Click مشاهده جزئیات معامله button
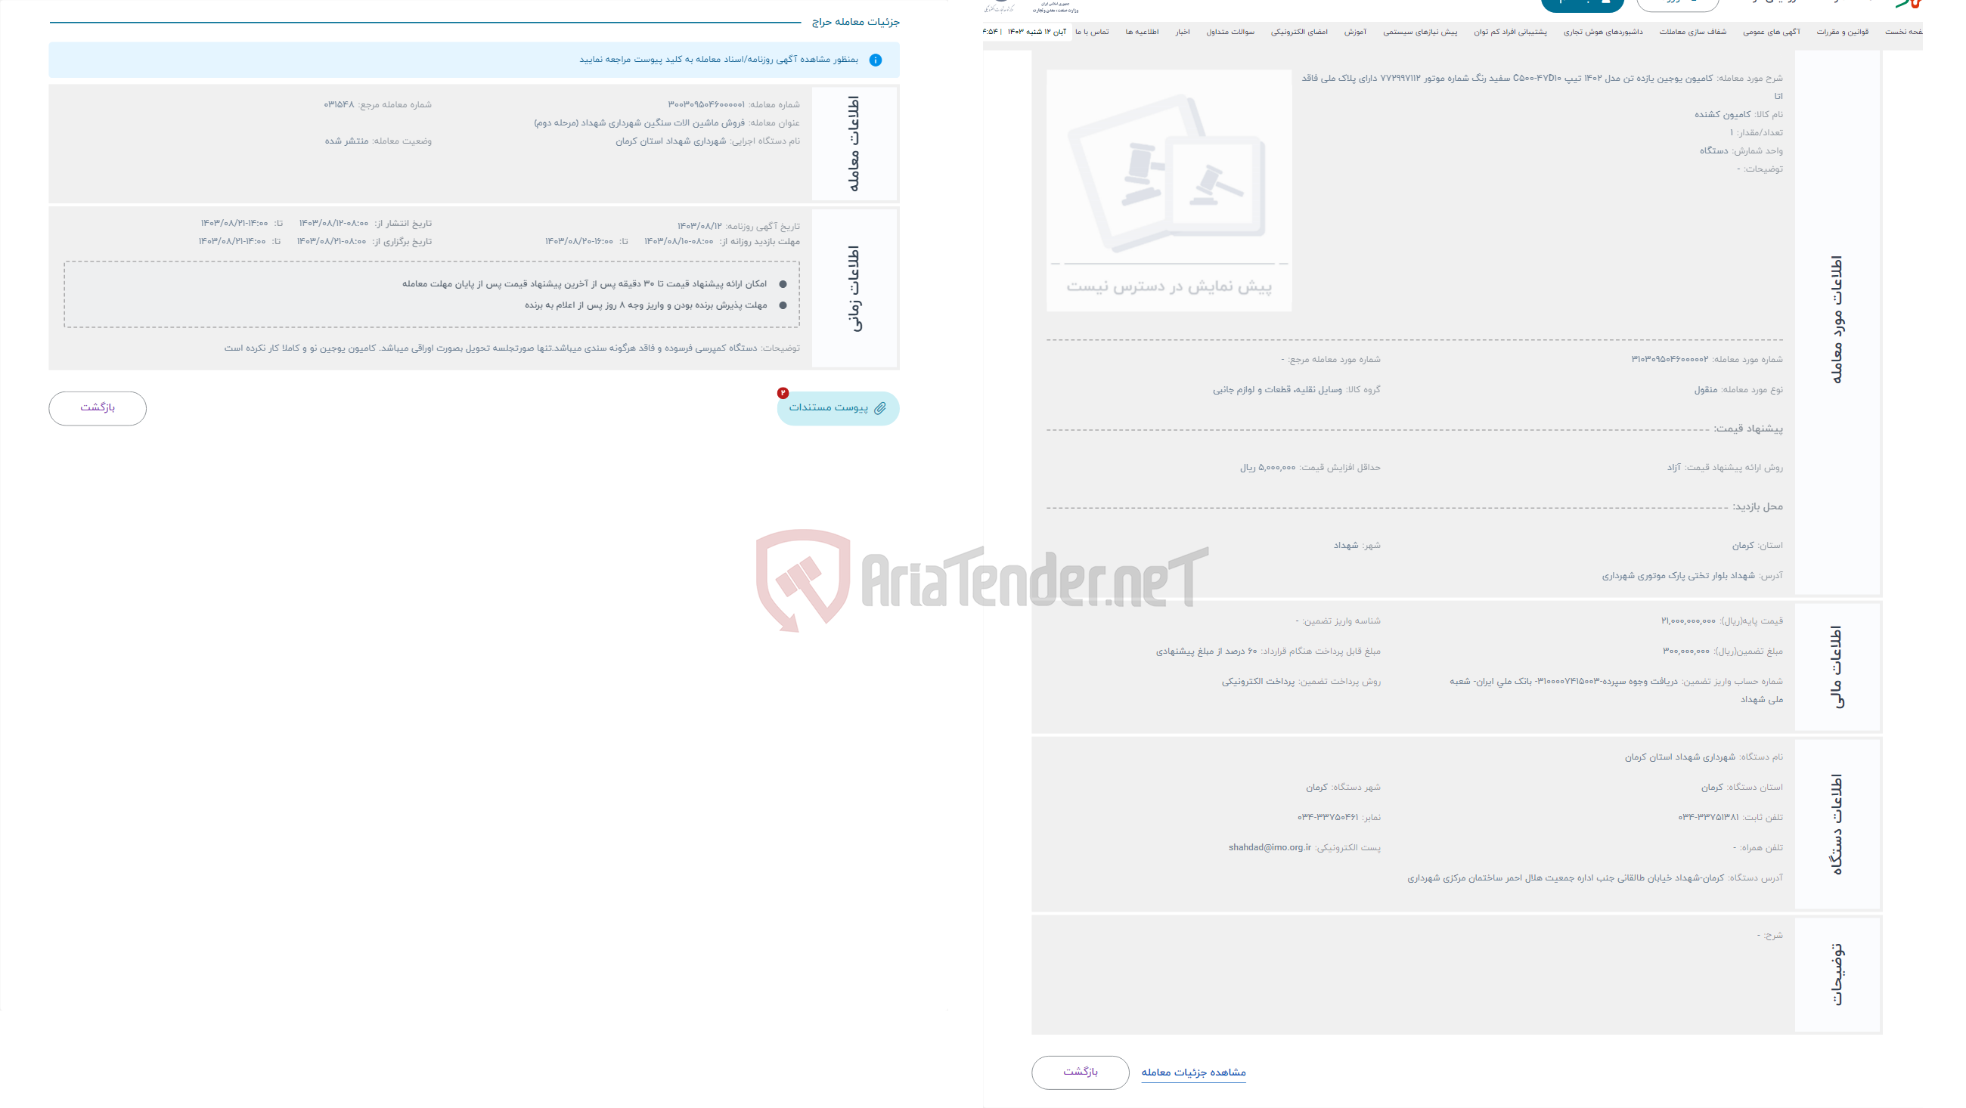 click(1192, 1072)
